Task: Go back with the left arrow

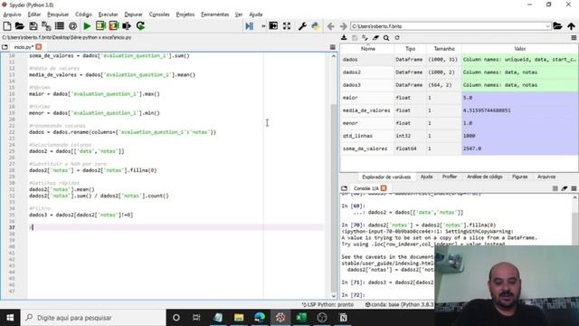Action: (x=330, y=26)
